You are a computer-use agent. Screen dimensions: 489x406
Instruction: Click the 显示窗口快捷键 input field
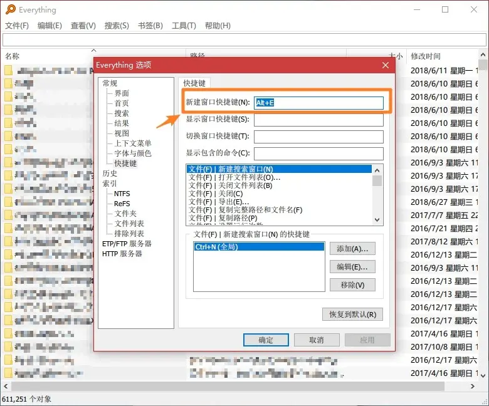(318, 120)
